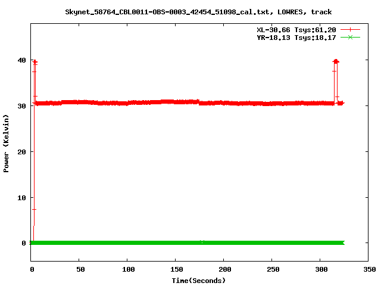Click the plot title text at top

(198, 12)
